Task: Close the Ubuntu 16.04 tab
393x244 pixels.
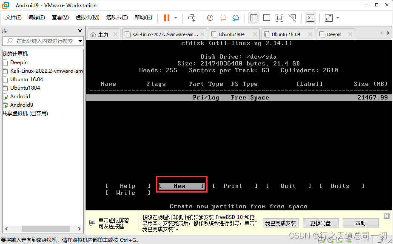Action: pyautogui.click(x=310, y=34)
